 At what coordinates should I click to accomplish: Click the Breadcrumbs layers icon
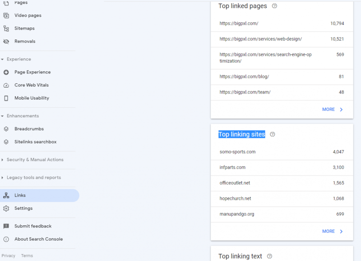click(x=6, y=129)
